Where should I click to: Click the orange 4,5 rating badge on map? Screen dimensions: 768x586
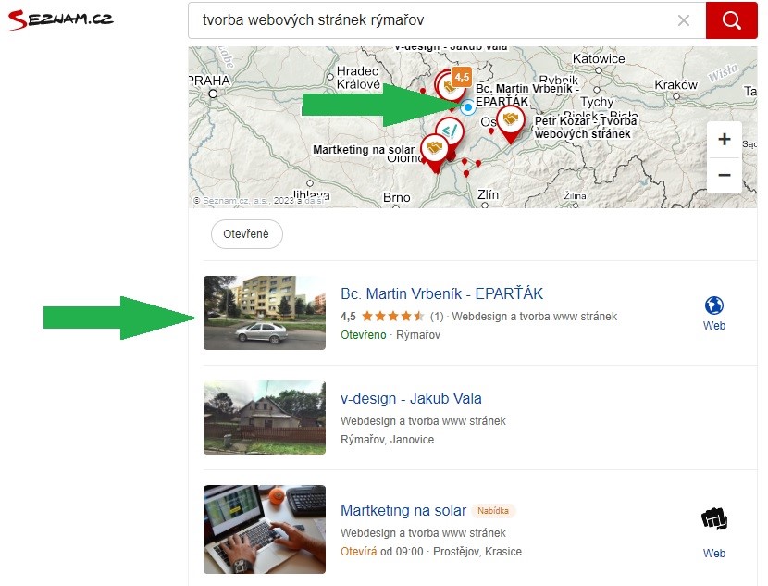[x=462, y=77]
